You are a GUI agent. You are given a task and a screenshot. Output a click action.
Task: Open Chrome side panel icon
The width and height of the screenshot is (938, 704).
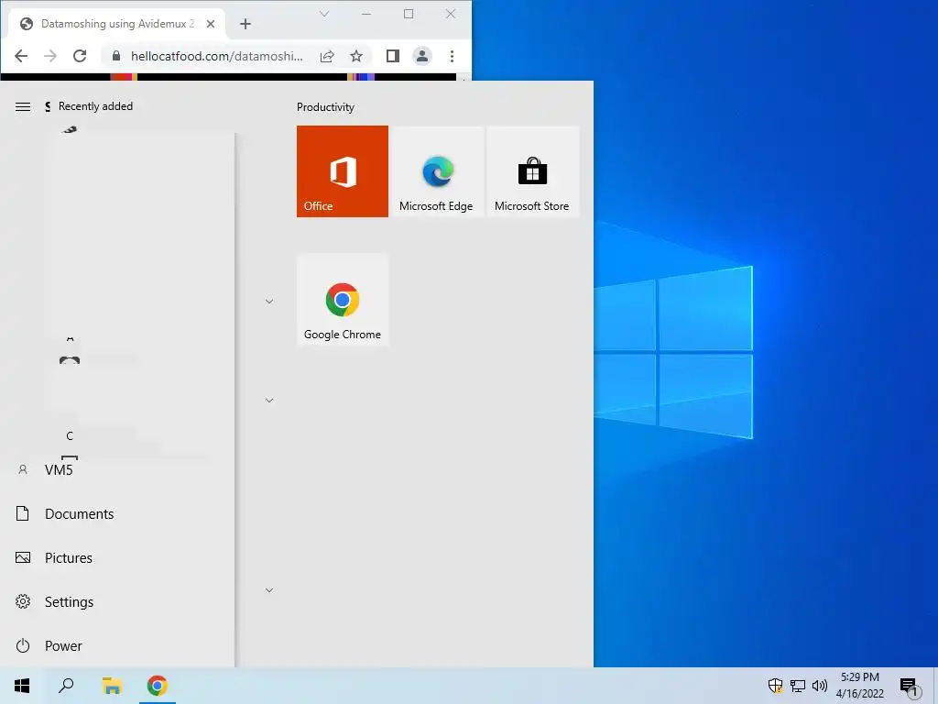pyautogui.click(x=392, y=56)
